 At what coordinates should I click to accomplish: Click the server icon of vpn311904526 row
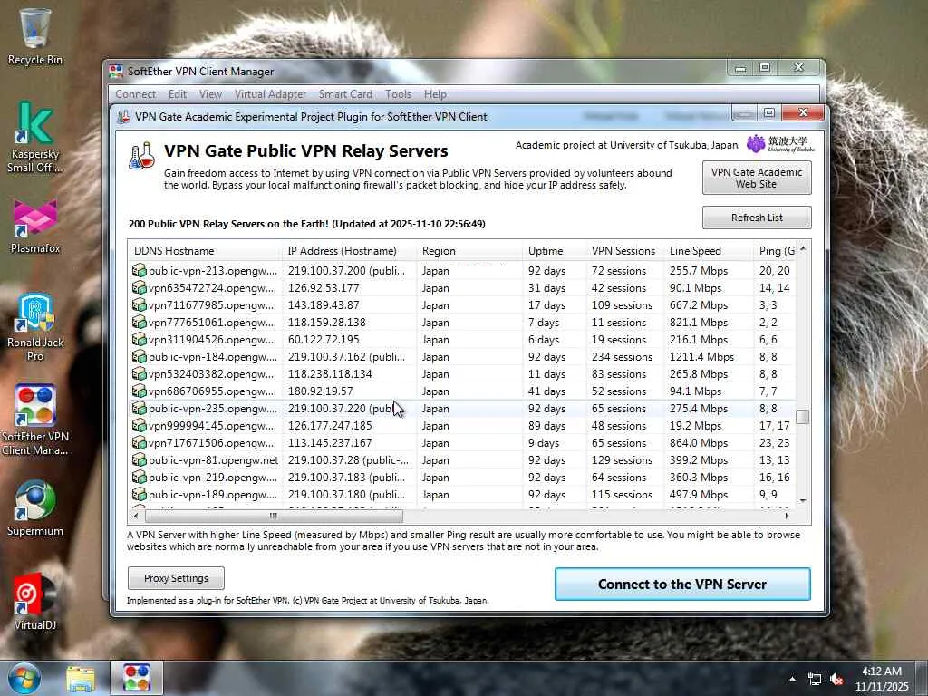point(139,339)
